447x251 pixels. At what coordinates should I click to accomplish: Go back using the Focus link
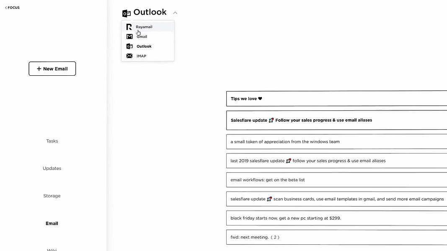point(12,8)
